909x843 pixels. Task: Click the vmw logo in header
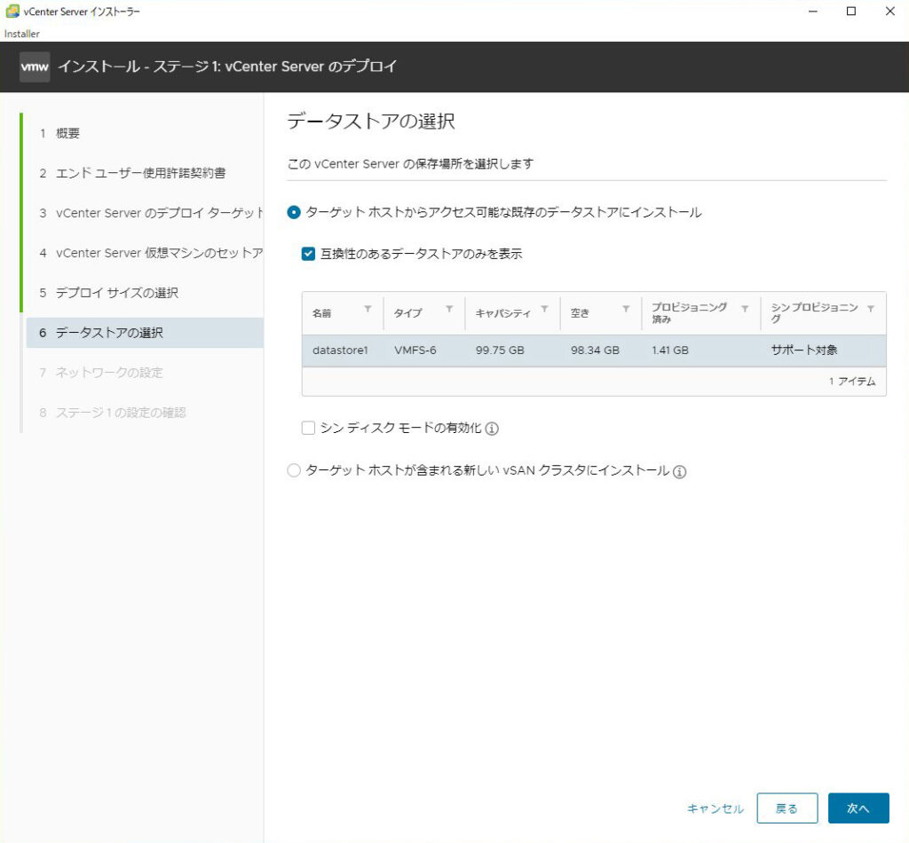point(35,67)
